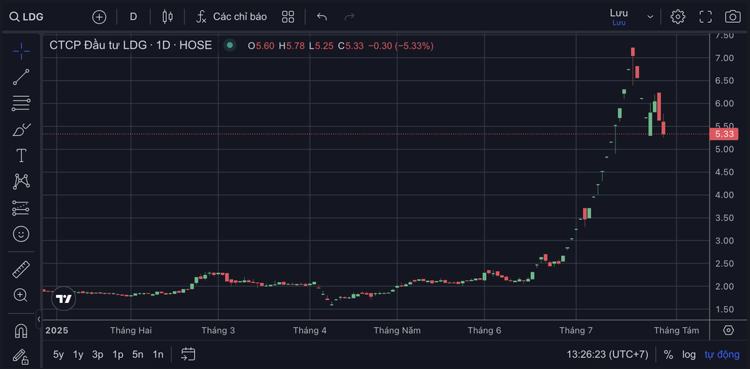Toggle the green status dot by symbol title

230,45
